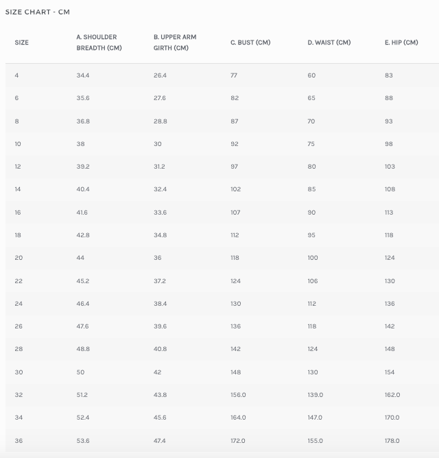Select the C. Bust (CM) column header
Screen dimensions: 439x458
click(x=250, y=43)
